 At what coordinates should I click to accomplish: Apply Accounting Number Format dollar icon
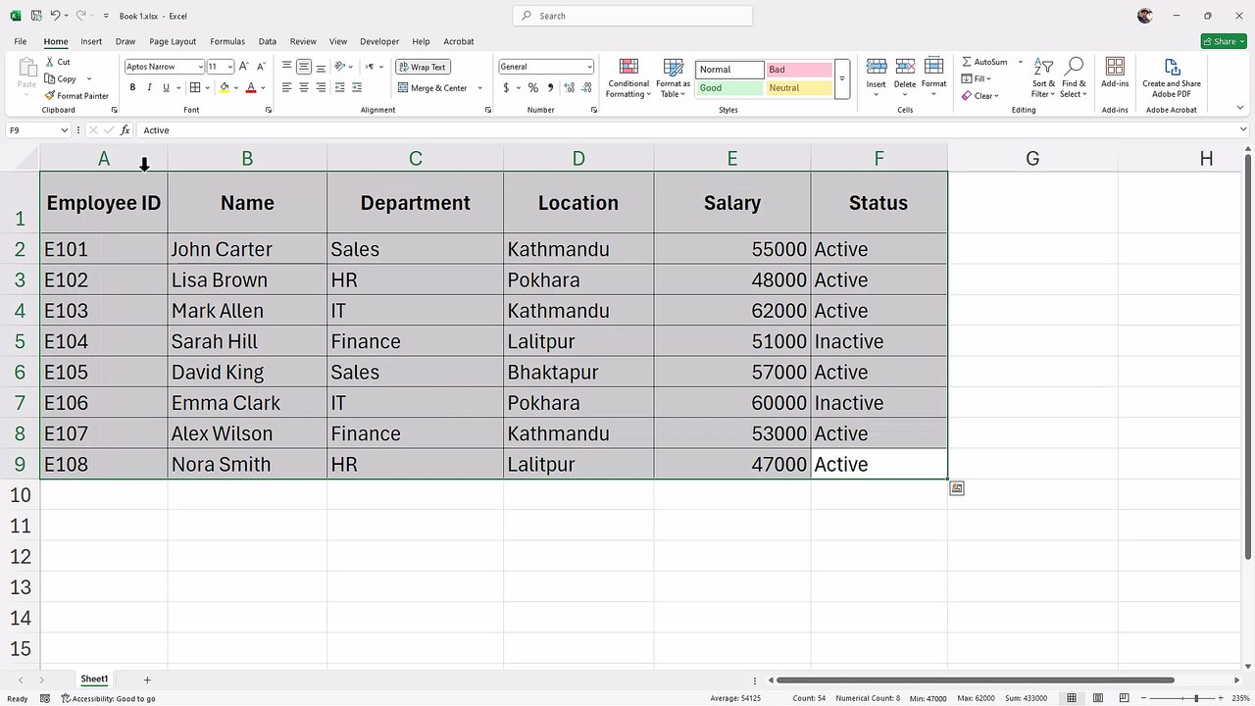coord(506,87)
